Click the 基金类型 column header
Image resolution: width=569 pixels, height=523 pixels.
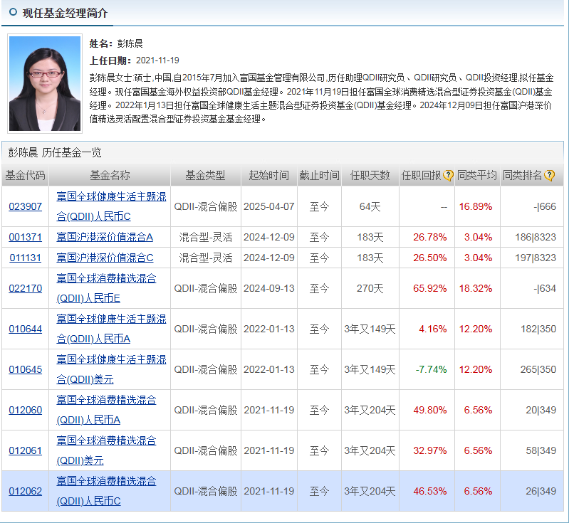(x=205, y=176)
